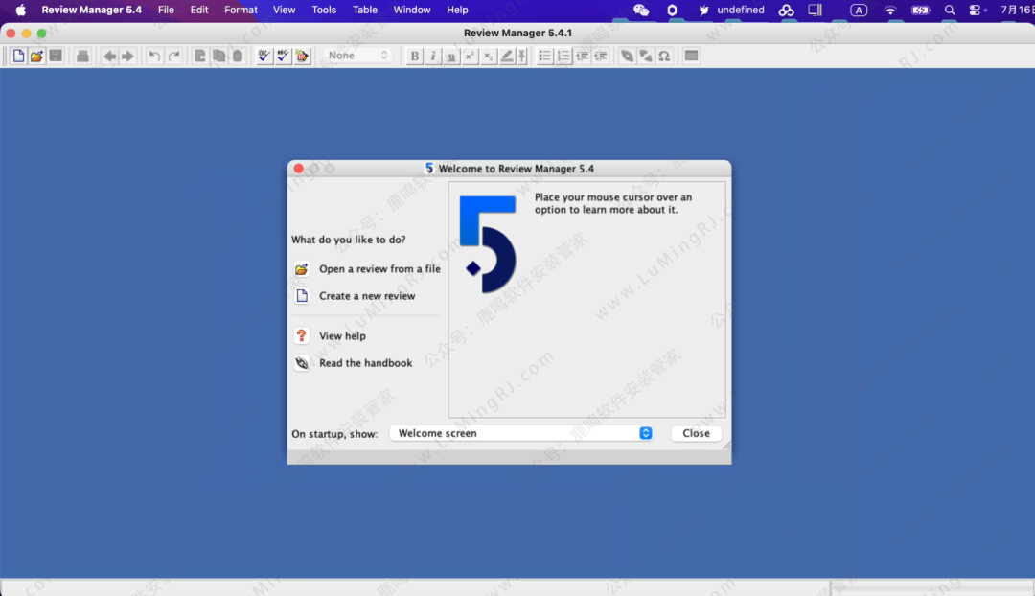Click Wi-Fi icon in macOS menu bar
Viewport: 1035px width, 596px height.
coord(890,10)
